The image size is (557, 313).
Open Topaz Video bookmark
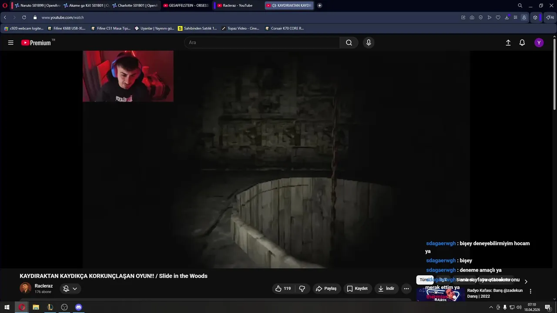tap(240, 28)
